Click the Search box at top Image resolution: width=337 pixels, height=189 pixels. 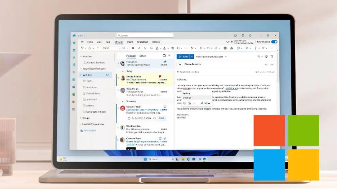145,35
